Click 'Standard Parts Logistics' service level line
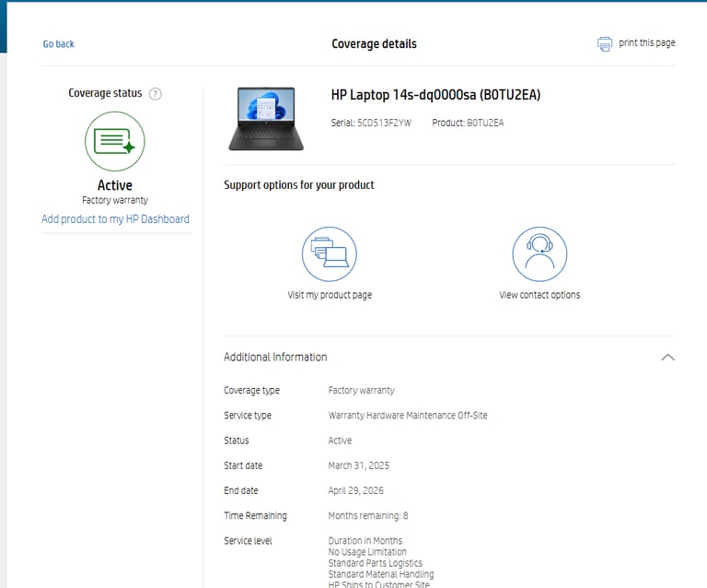The height and width of the screenshot is (588, 707). [376, 563]
